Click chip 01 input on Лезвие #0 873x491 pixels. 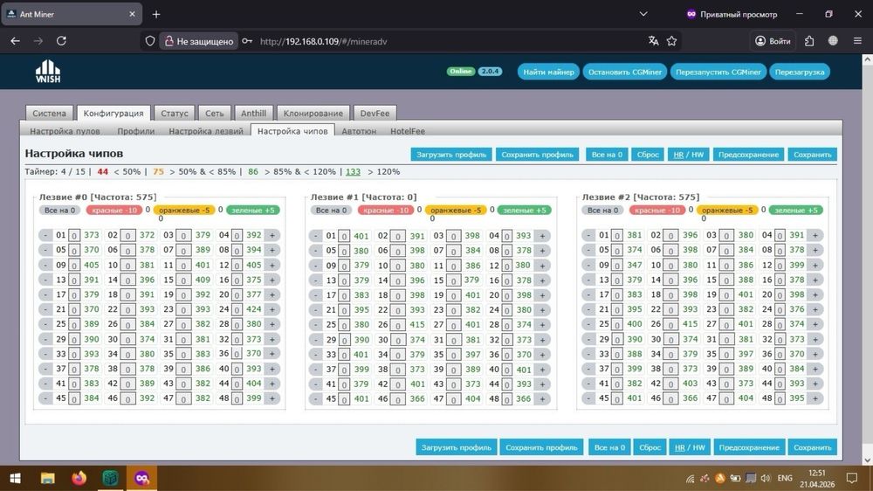(x=74, y=235)
